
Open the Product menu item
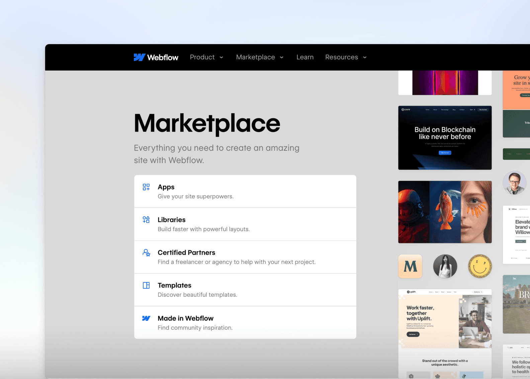(202, 57)
